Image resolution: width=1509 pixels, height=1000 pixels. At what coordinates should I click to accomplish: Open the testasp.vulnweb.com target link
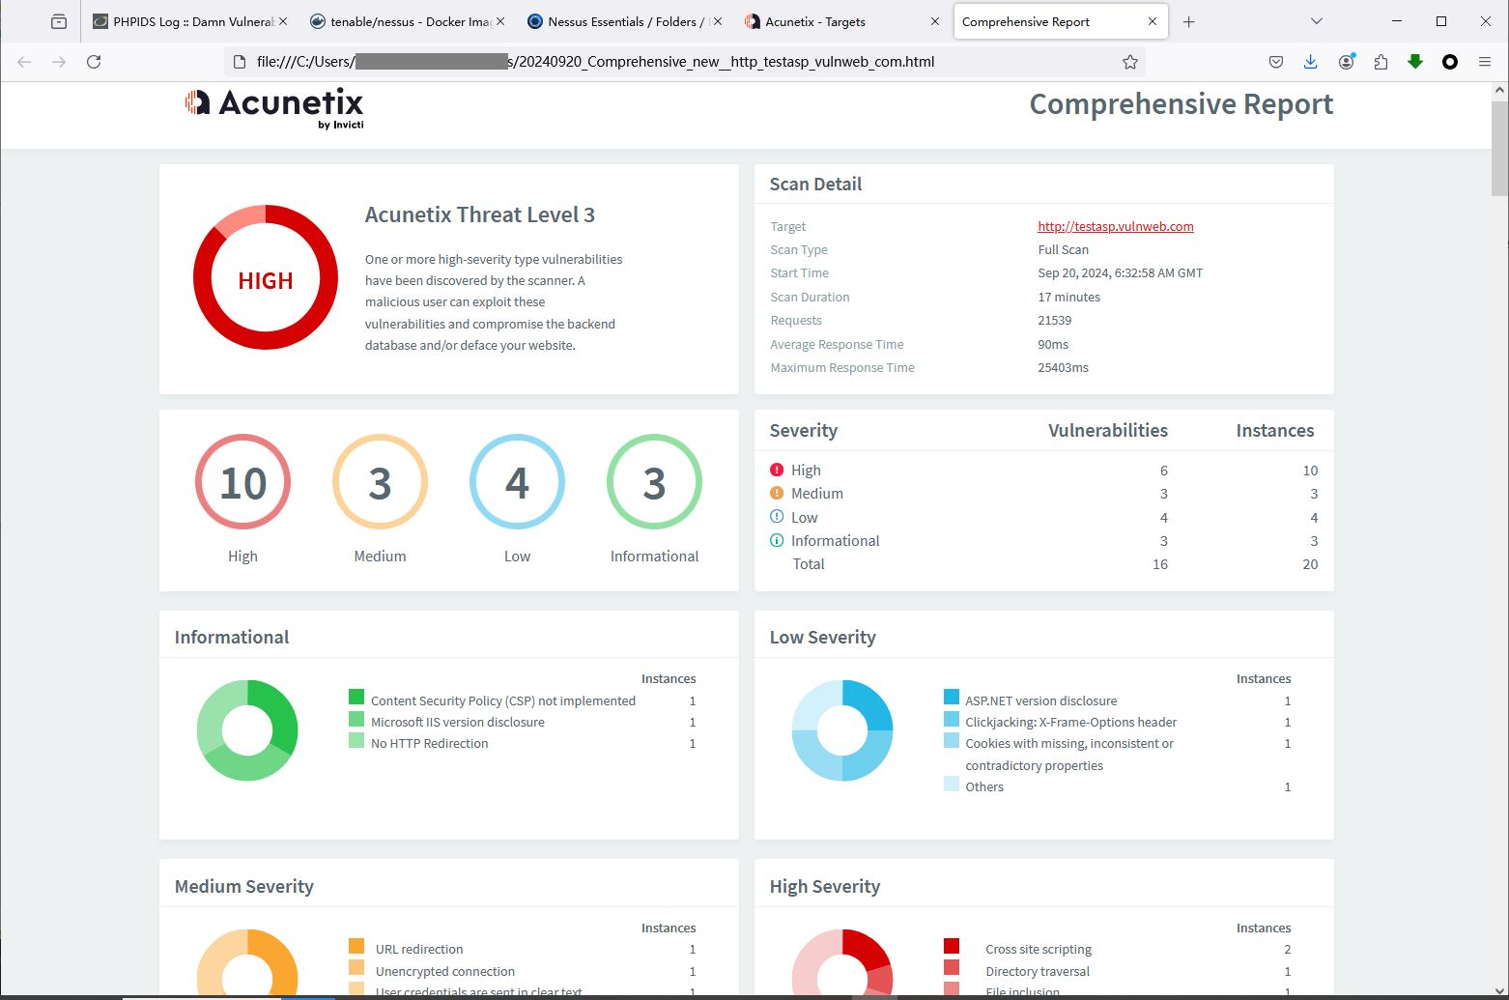(x=1116, y=226)
